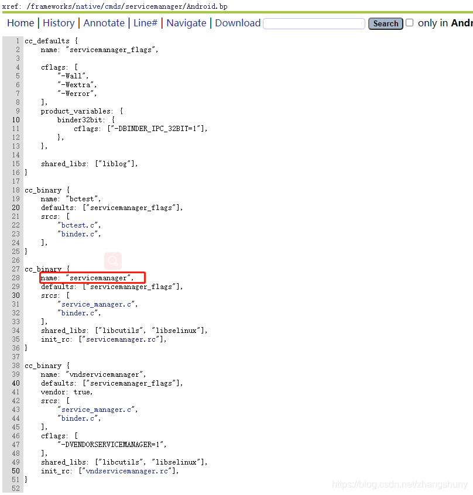473x495 pixels.
Task: Click the magnifier zoom icon overlay
Action: point(113,261)
